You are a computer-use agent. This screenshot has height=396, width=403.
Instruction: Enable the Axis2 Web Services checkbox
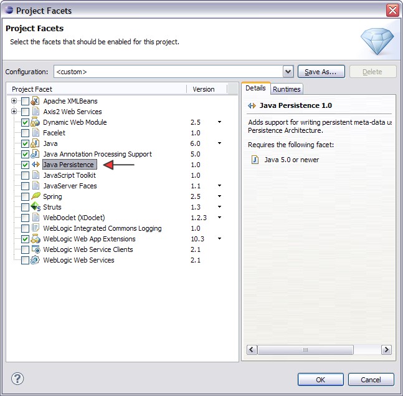[x=25, y=112]
